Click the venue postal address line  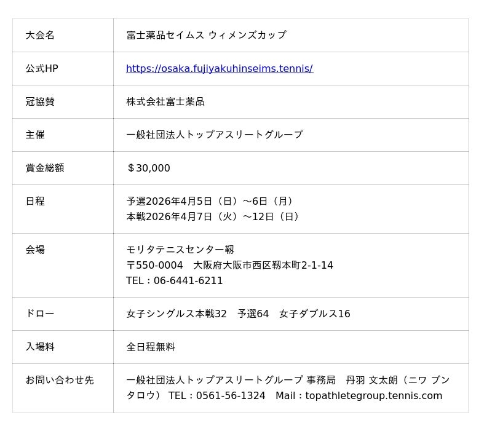pos(229,265)
